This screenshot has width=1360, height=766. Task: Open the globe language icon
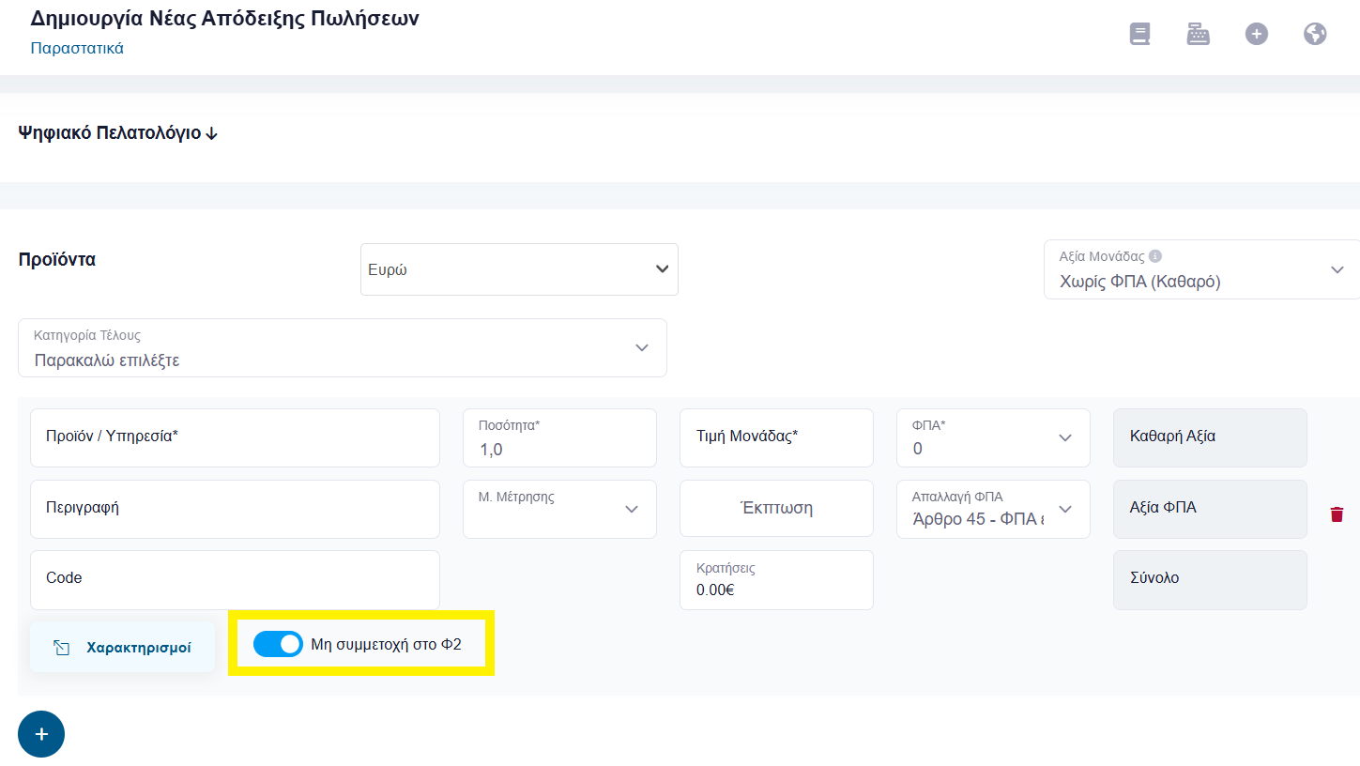click(1316, 35)
